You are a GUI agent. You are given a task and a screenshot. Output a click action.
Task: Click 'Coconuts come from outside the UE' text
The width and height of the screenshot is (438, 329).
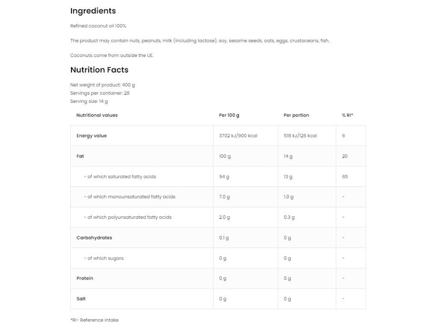click(112, 55)
